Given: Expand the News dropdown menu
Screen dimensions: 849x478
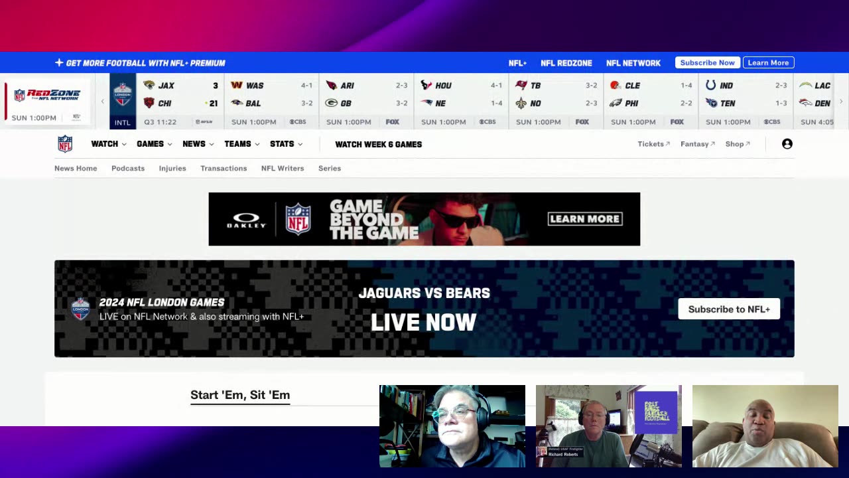Looking at the screenshot, I should pyautogui.click(x=198, y=144).
